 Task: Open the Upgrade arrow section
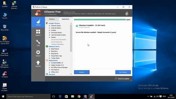[38, 64]
